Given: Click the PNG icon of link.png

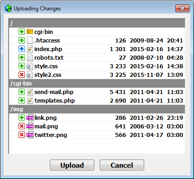Looking at the screenshot, I should tap(30, 118).
